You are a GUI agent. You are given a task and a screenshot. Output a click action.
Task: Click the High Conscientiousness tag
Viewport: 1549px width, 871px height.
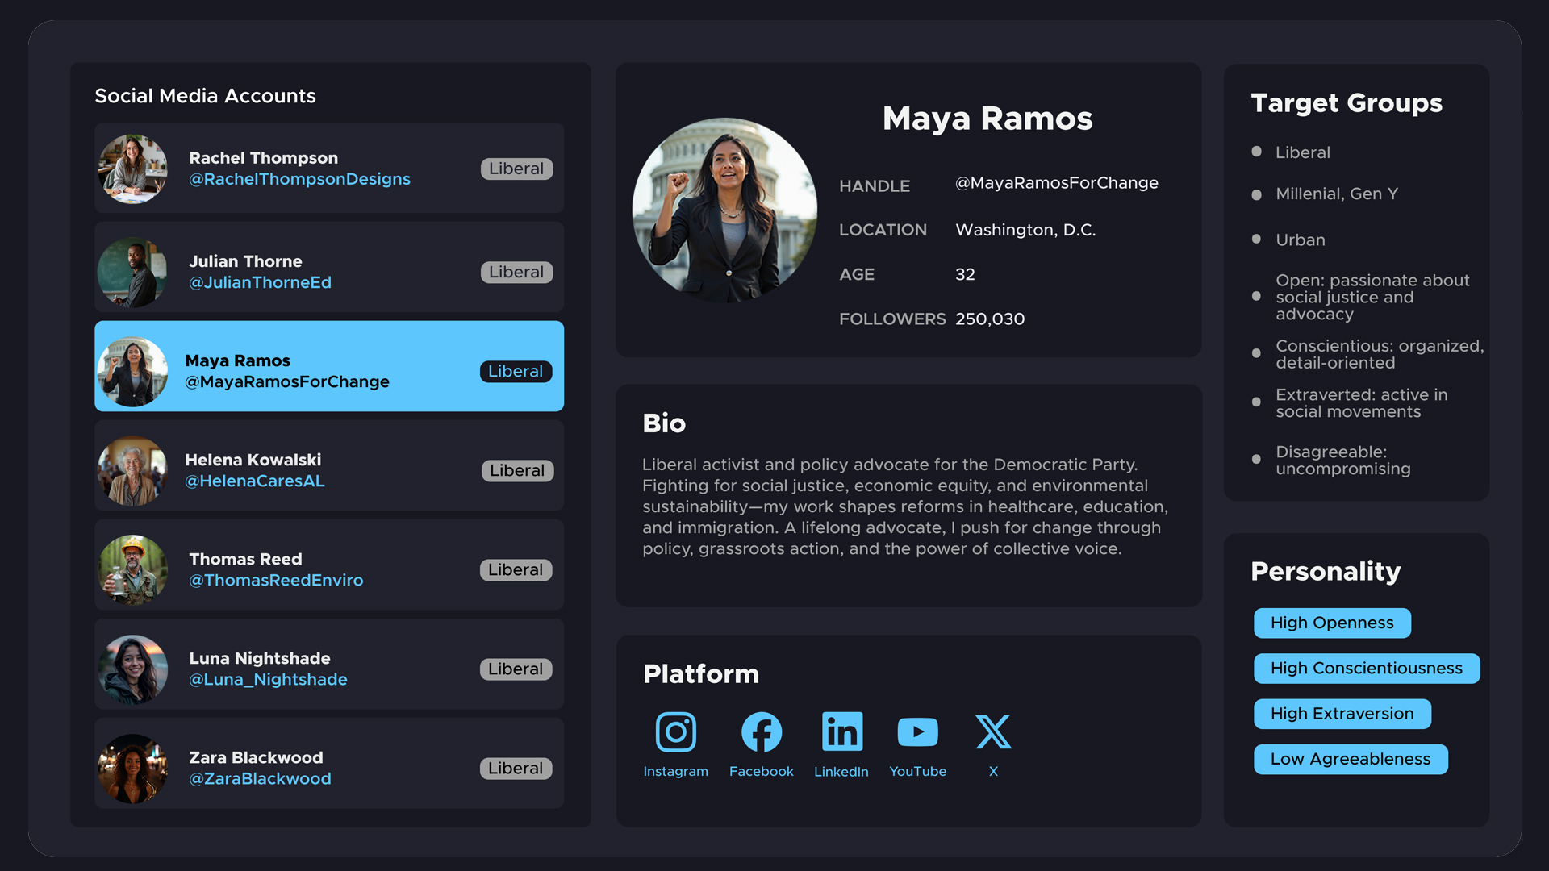1366,668
